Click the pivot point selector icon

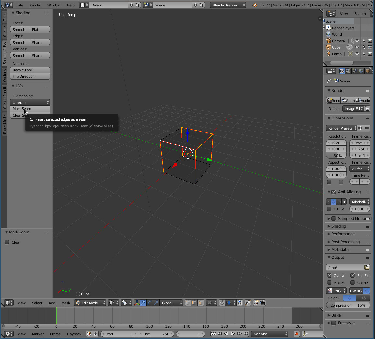coord(126,303)
